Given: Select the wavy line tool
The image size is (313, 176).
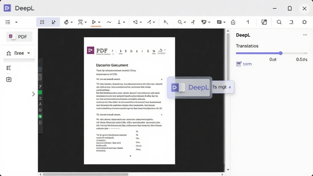Looking at the screenshot, I should click(109, 22).
